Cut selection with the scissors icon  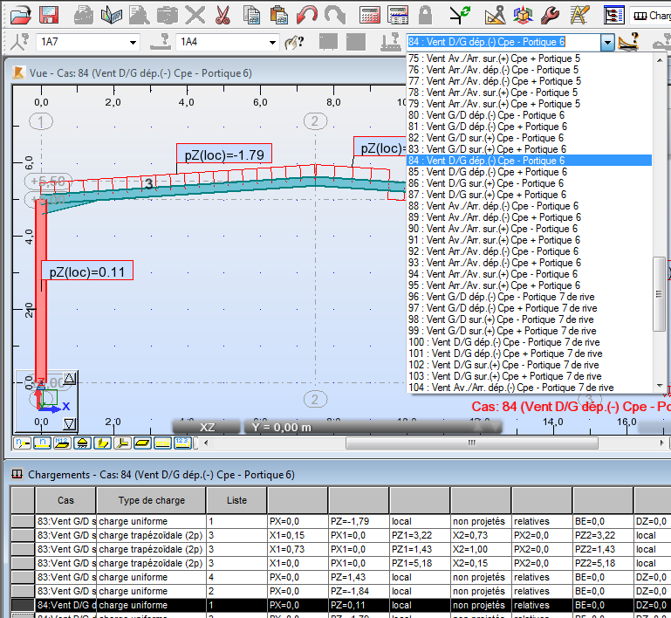click(x=223, y=15)
